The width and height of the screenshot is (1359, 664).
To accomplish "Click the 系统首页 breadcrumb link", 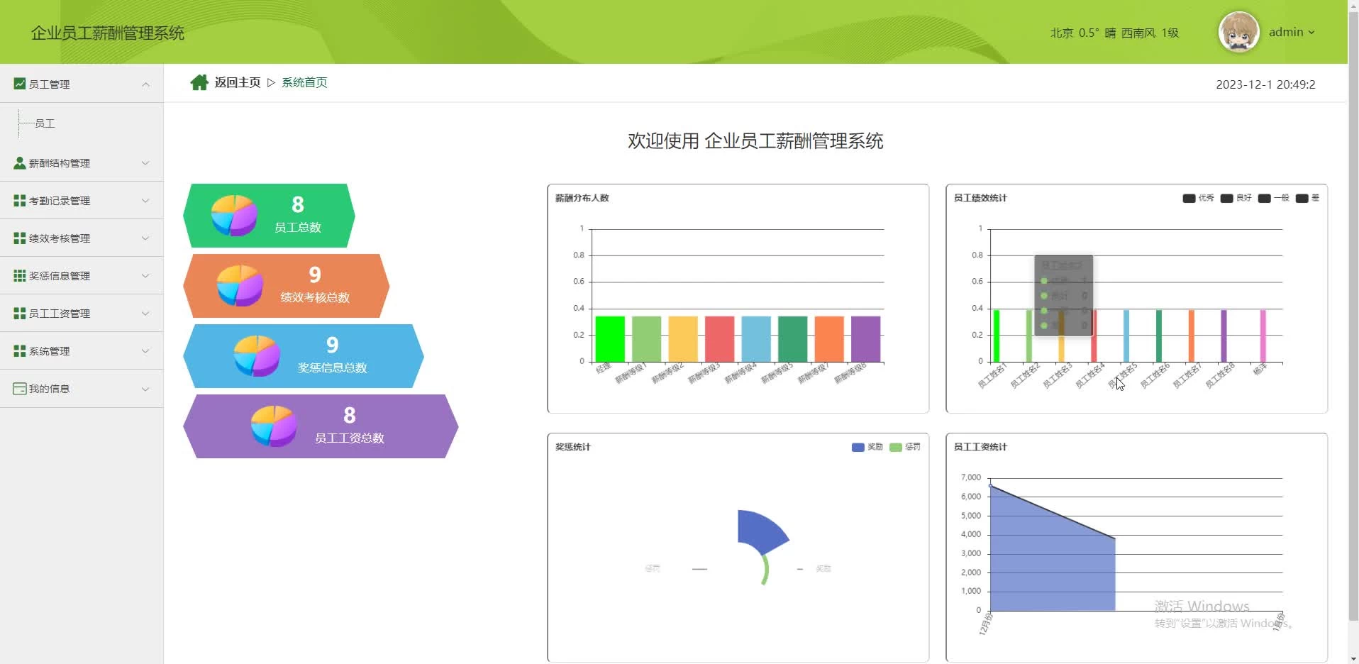I will [304, 82].
